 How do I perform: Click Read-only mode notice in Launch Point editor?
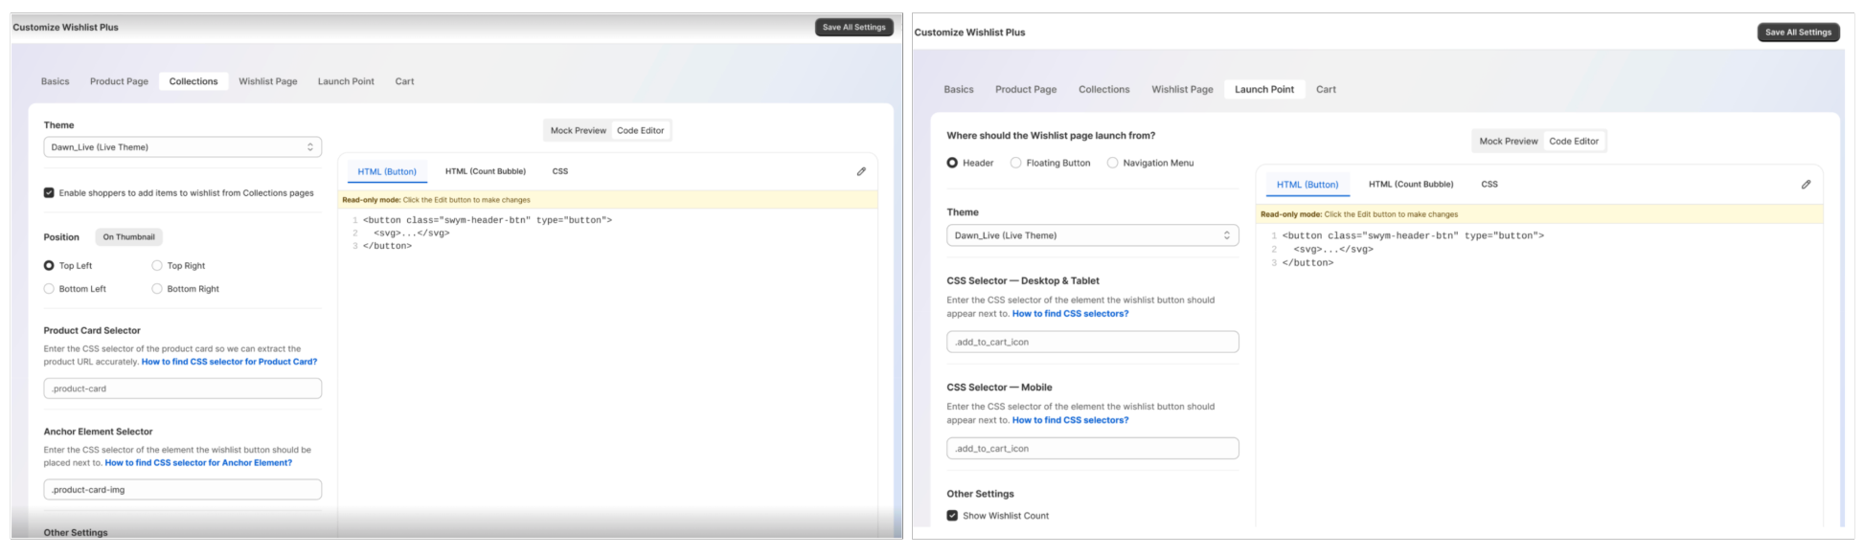(1359, 214)
